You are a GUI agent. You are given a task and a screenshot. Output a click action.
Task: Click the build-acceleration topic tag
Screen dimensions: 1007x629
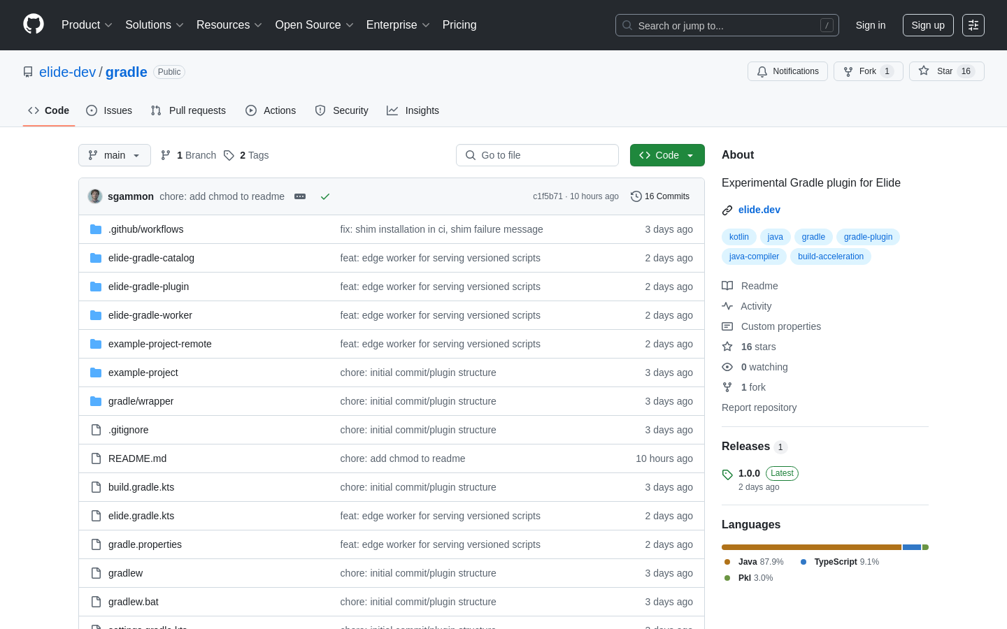831,256
